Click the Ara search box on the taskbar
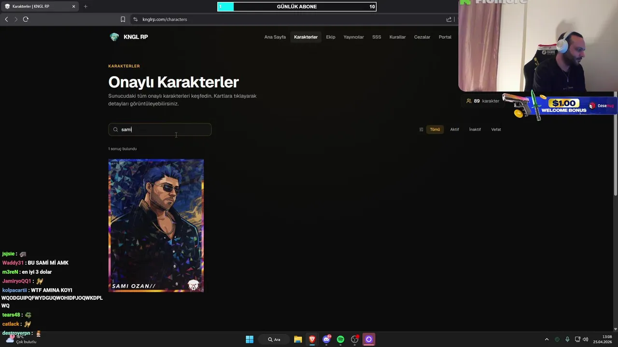 [x=274, y=339]
